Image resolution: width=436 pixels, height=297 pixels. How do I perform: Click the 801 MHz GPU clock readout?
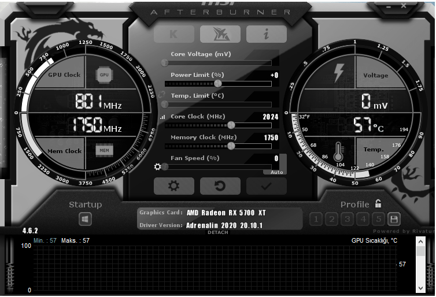tap(98, 102)
